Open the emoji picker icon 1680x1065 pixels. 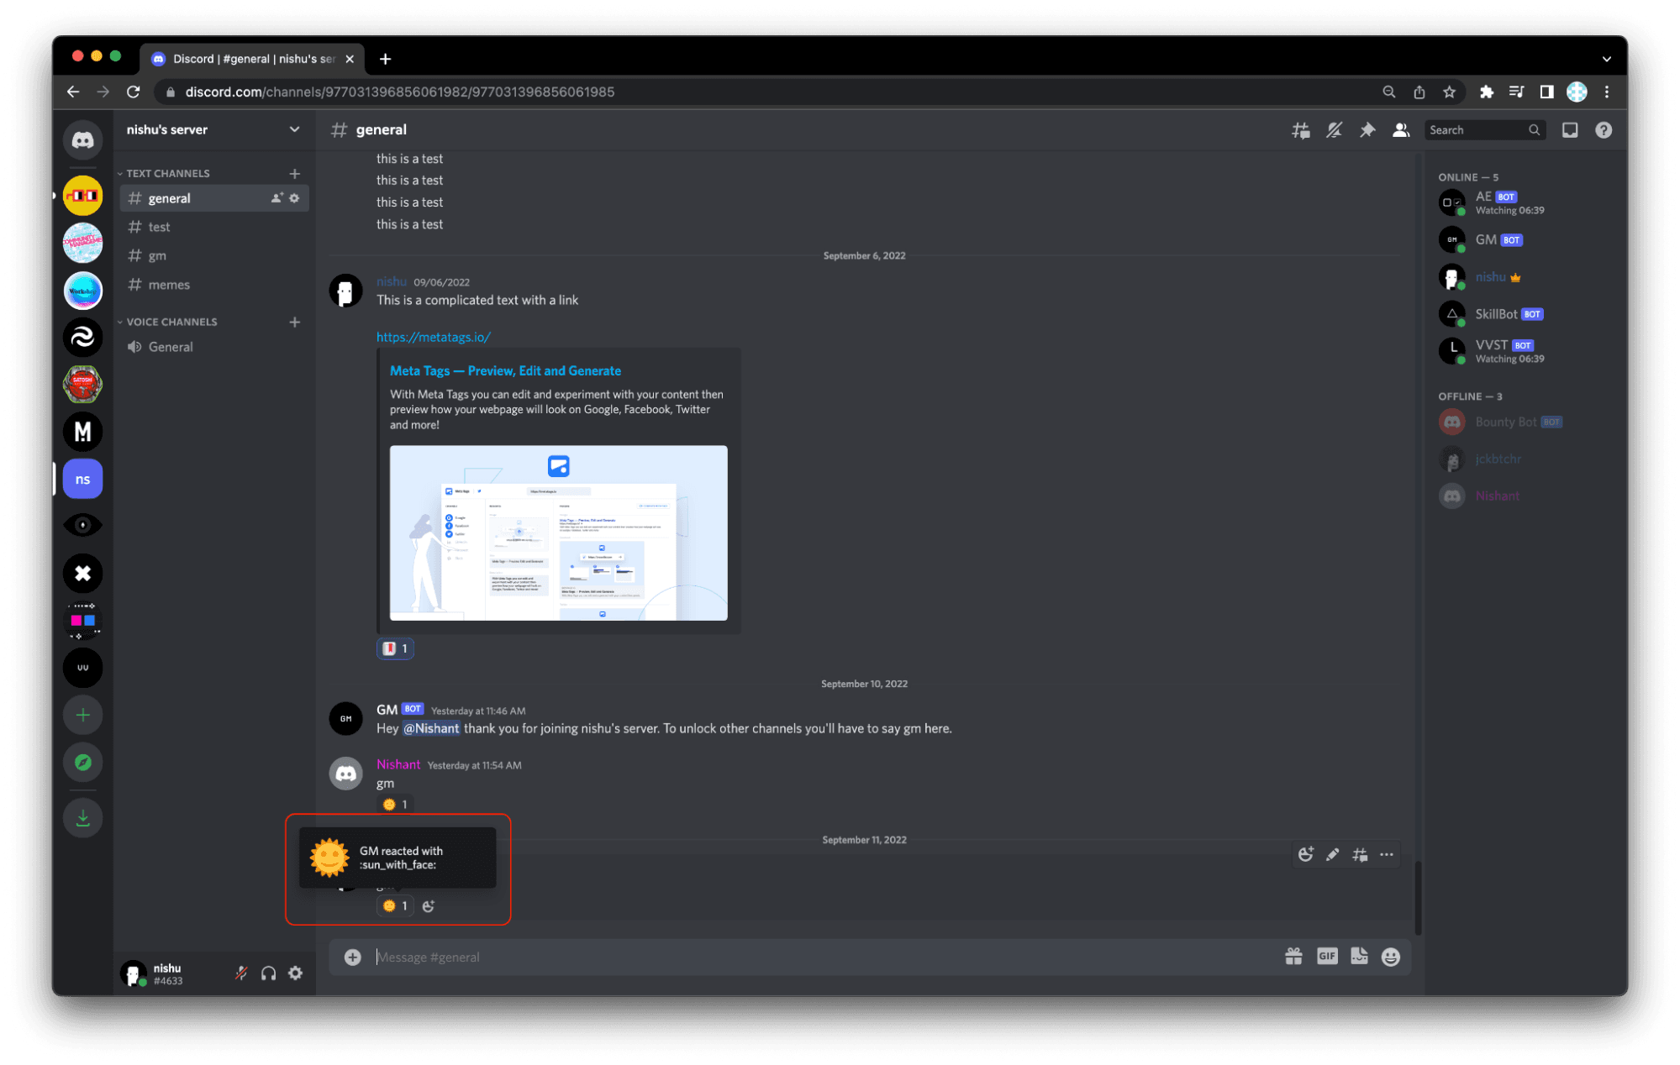[1391, 957]
